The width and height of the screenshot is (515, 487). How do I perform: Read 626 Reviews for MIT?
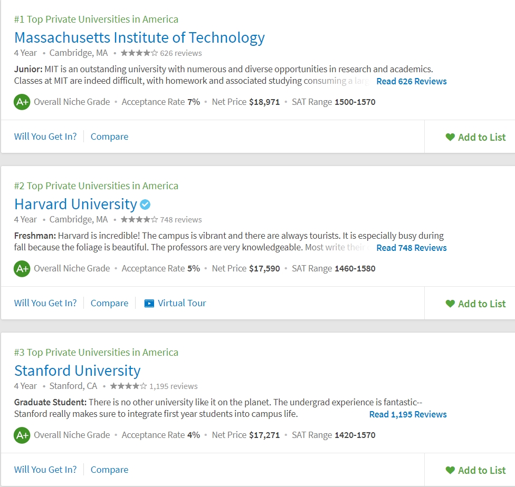[412, 81]
